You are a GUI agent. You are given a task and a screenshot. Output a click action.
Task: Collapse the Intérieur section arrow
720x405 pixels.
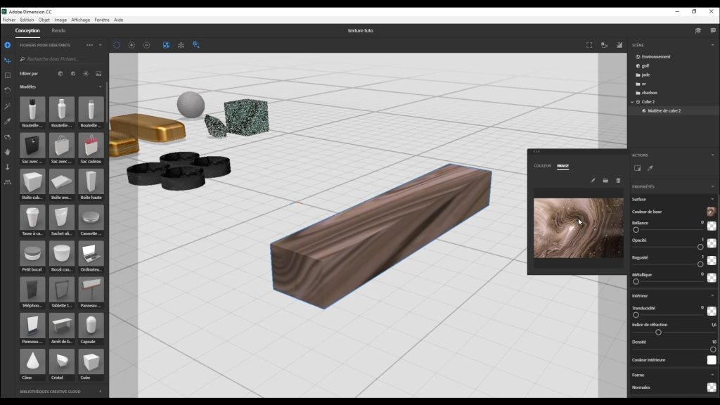713,296
